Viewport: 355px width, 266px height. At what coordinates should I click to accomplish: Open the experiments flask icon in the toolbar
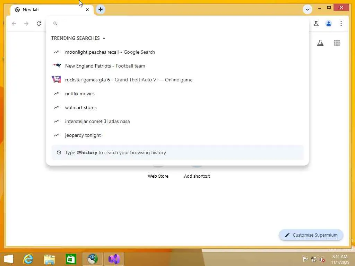(x=316, y=24)
